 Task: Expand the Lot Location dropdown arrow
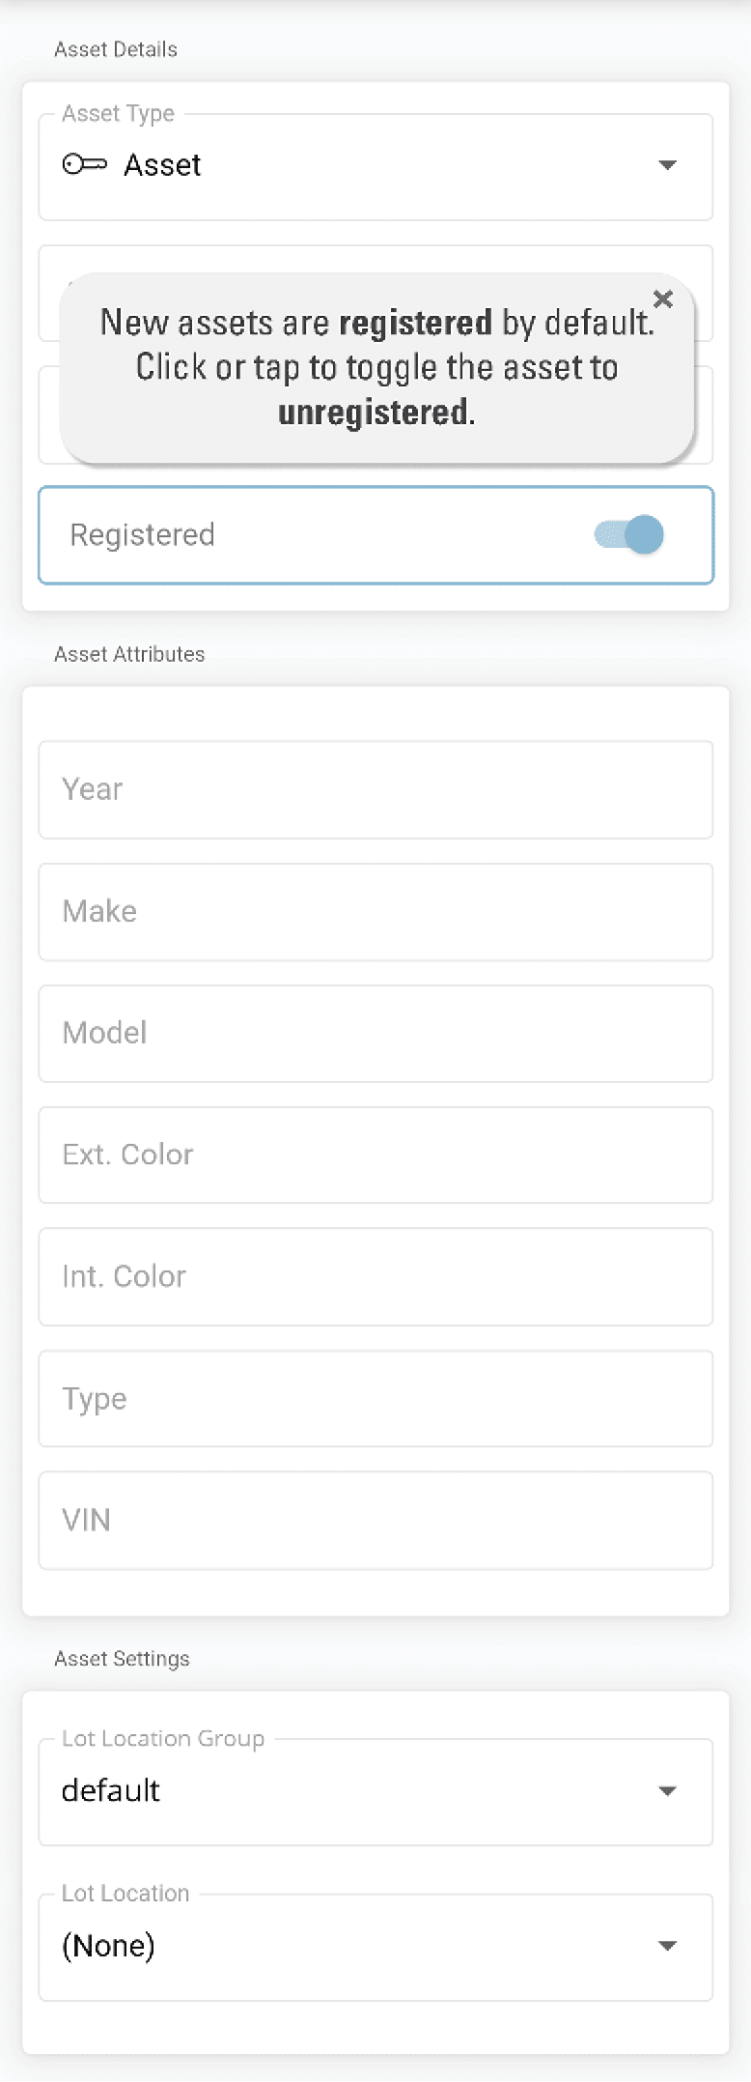point(667,1946)
